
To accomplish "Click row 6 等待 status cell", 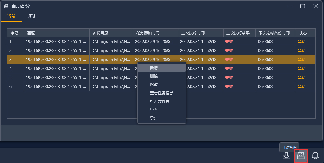I will (x=305, y=87).
